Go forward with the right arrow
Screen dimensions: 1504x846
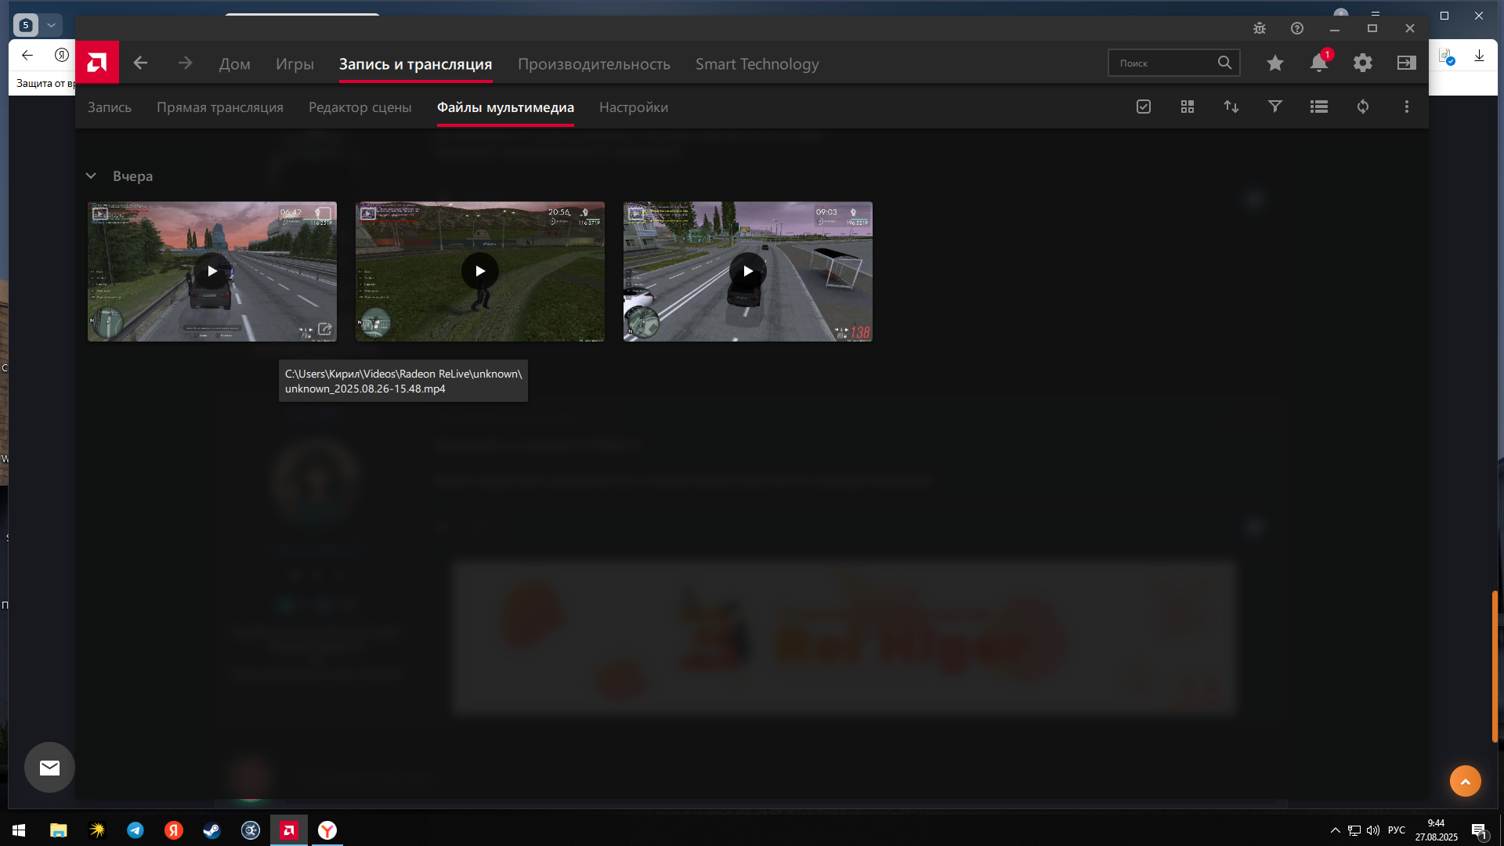tap(185, 63)
